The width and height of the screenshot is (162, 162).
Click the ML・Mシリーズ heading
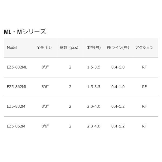tap(25, 32)
